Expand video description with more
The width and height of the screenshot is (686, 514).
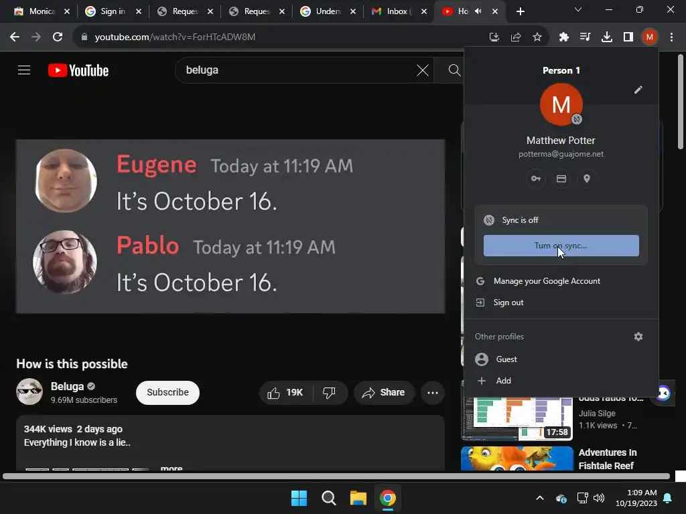click(171, 468)
